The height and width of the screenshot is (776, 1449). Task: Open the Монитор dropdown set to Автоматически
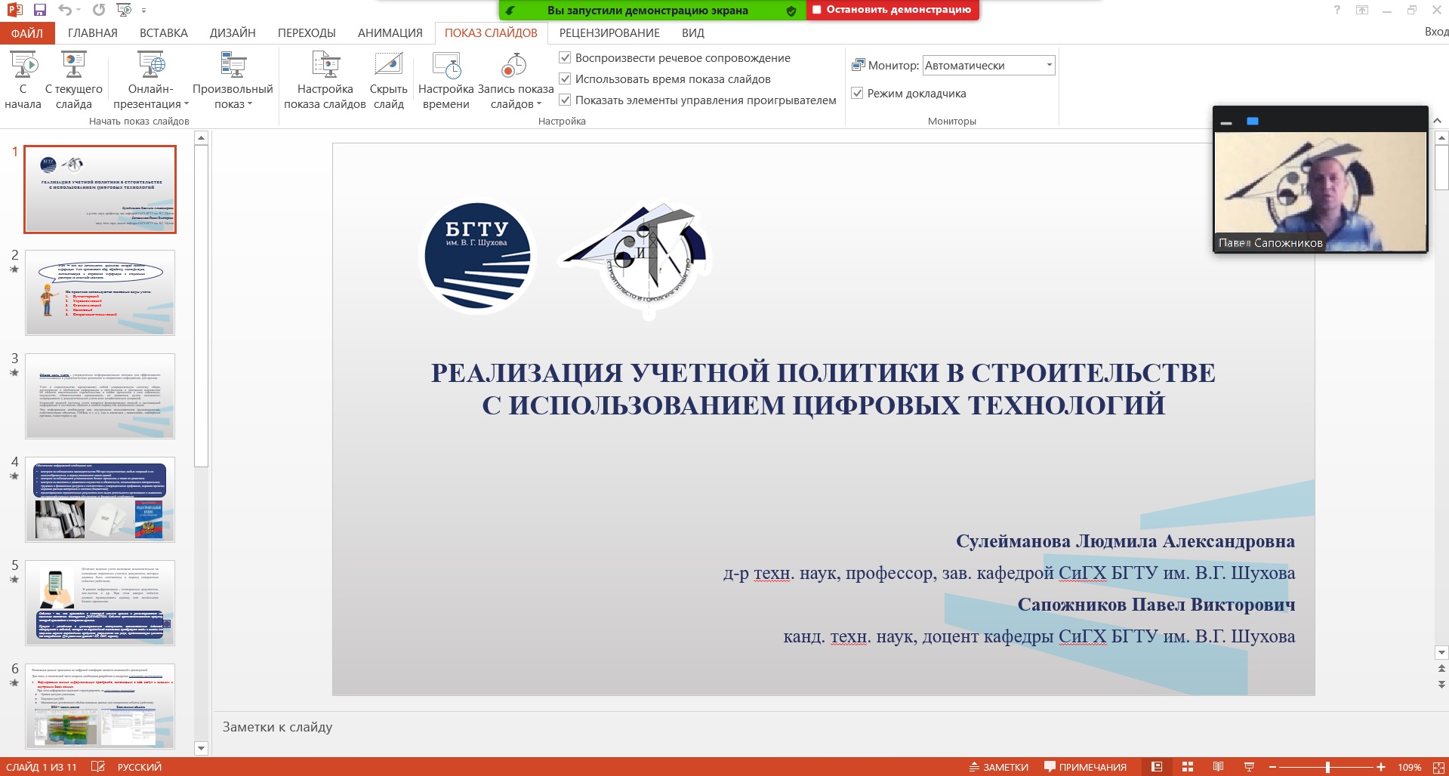click(x=988, y=65)
